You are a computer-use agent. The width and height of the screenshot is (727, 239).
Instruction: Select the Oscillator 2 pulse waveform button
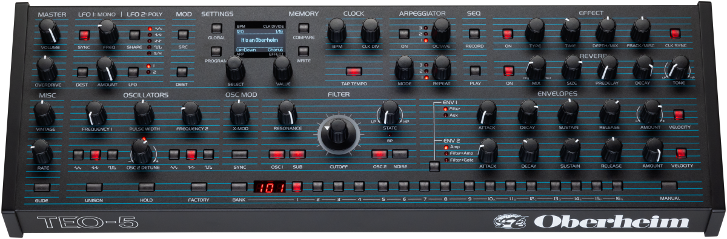click(209, 154)
